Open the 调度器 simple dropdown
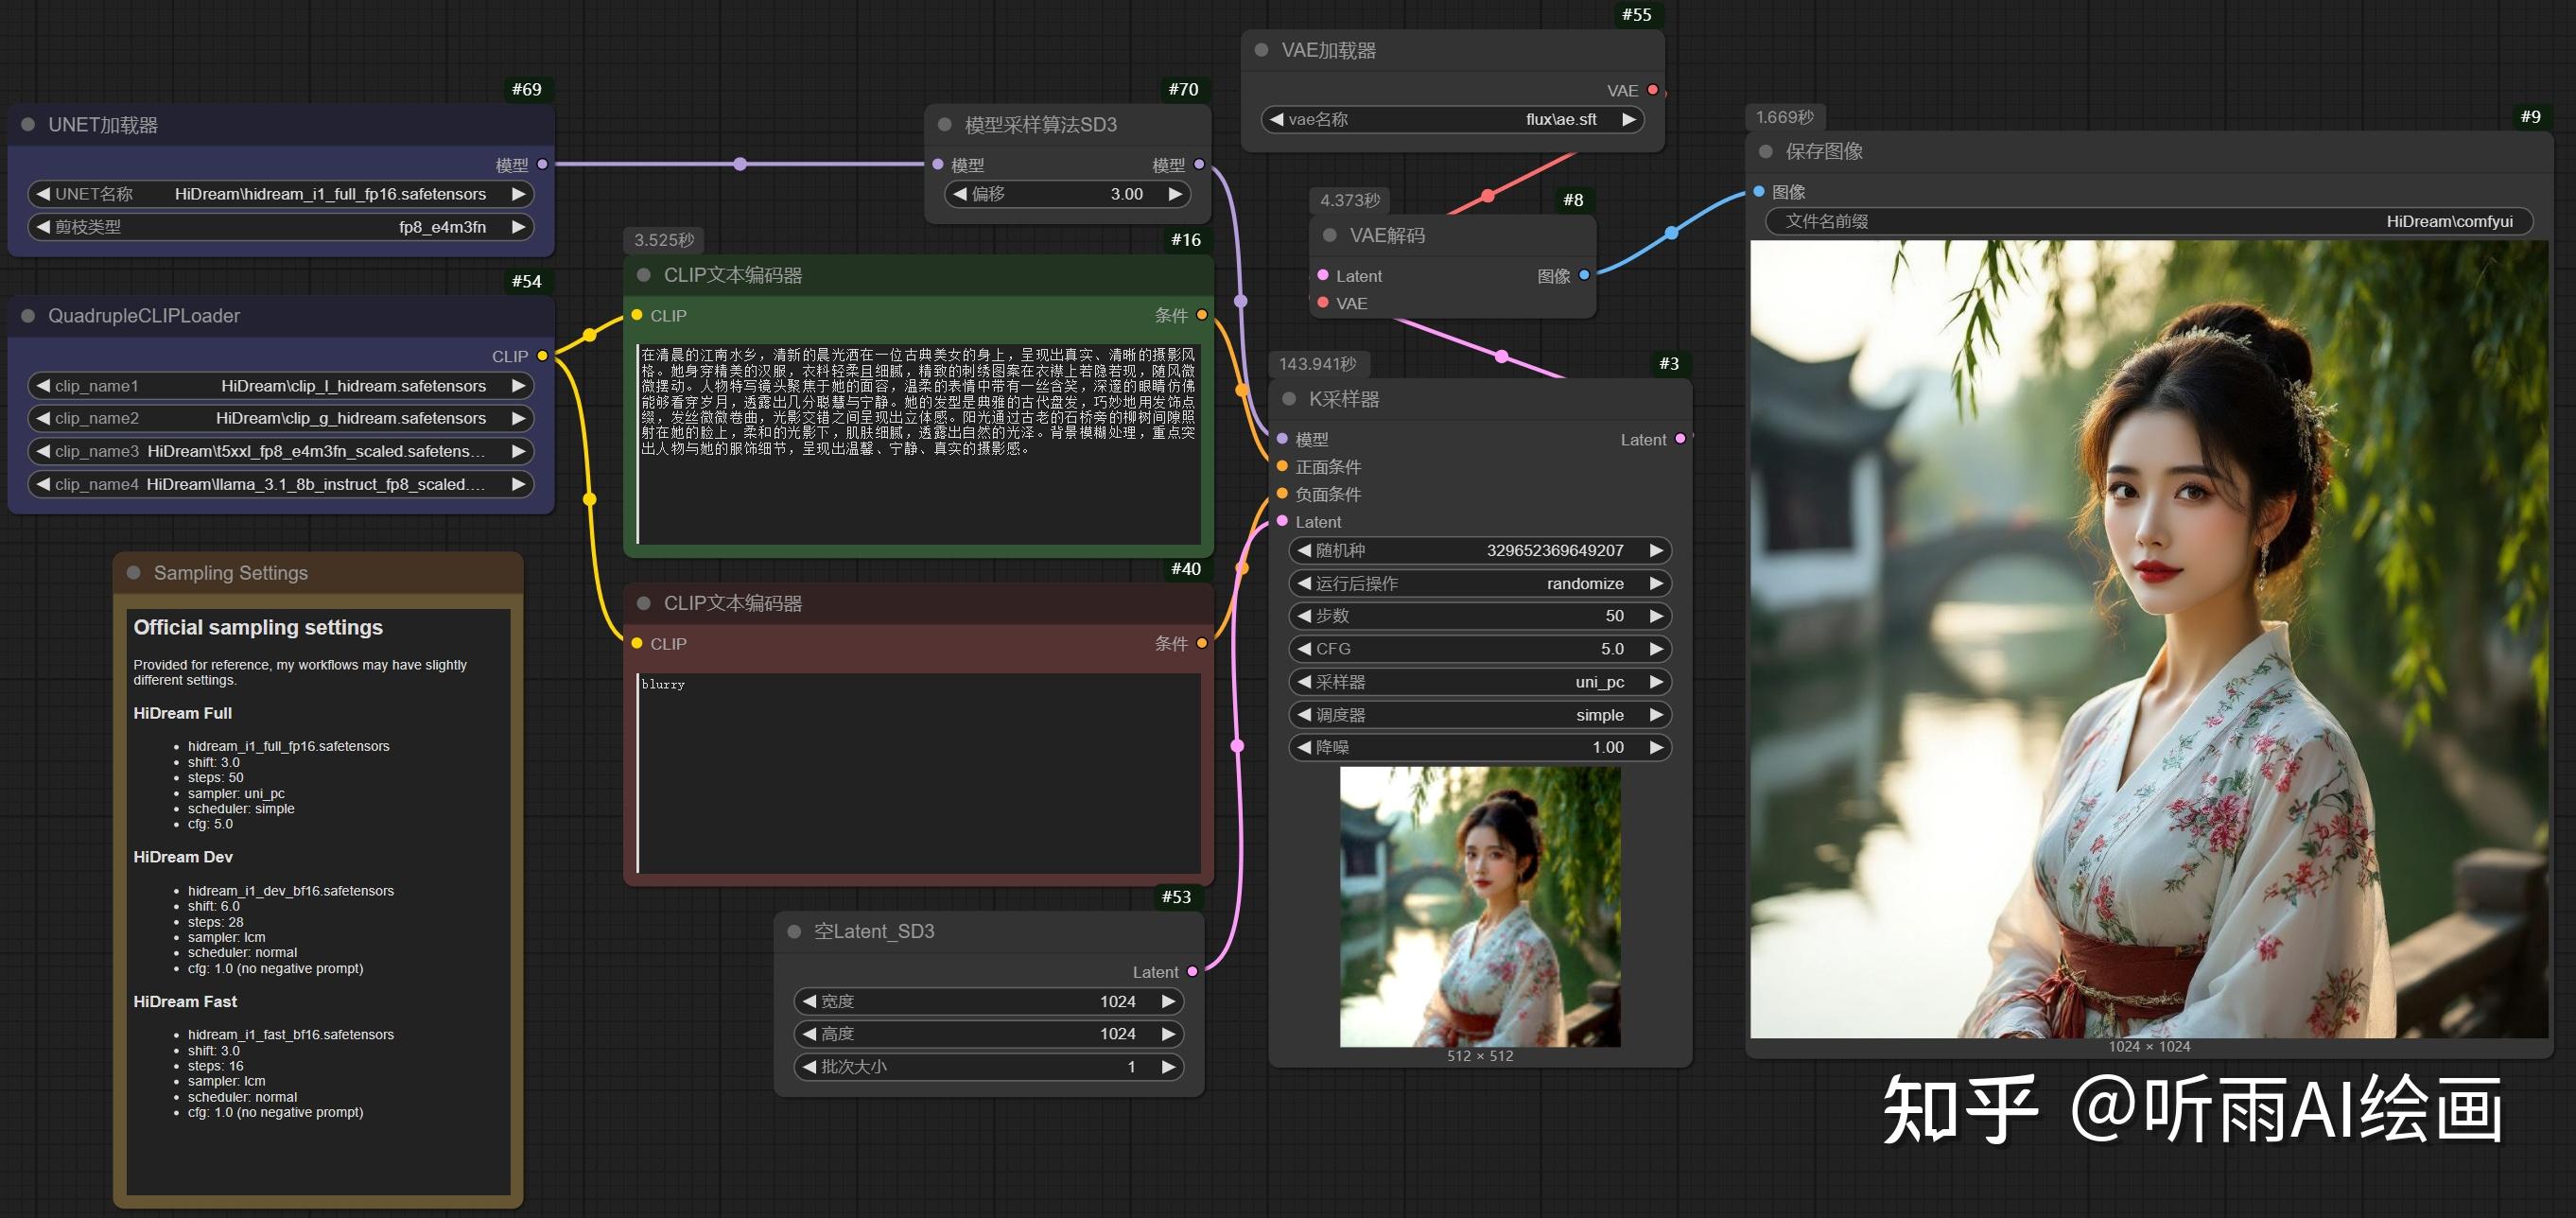The width and height of the screenshot is (2576, 1218). click(1480, 715)
